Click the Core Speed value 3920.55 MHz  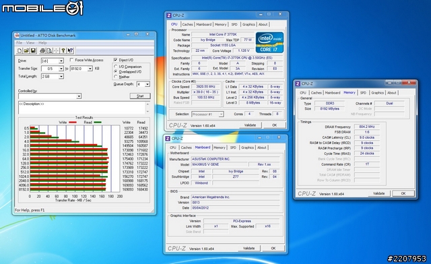coord(206,87)
